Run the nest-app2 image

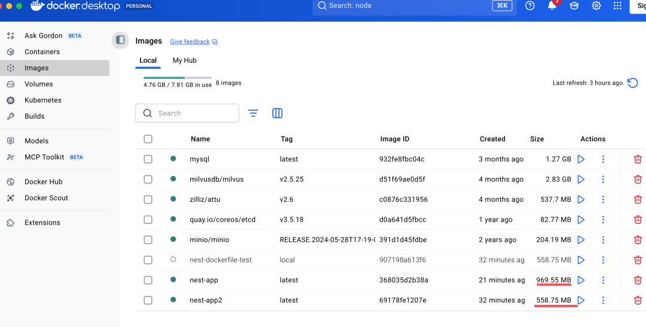(x=581, y=300)
